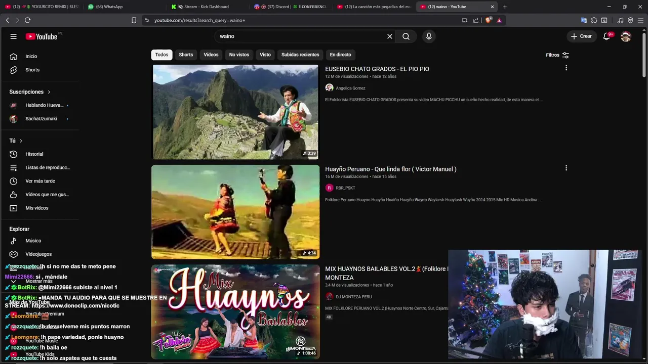The image size is (648, 364).
Task: Open Videojuegos under Explorar
Action: click(x=39, y=254)
